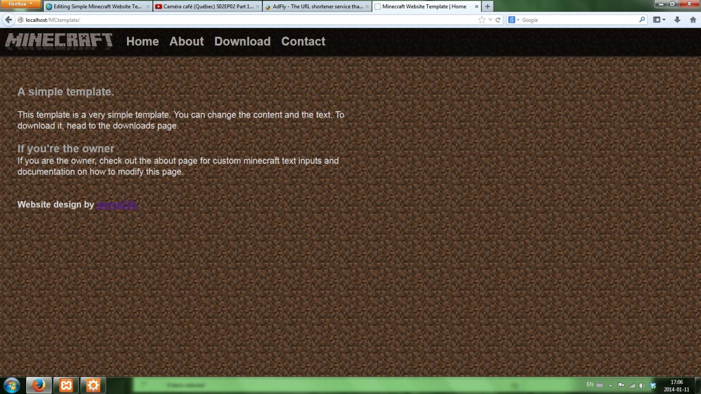The image size is (701, 394).
Task: Click the Minecraft logo in the site header
Action: pyautogui.click(x=59, y=40)
